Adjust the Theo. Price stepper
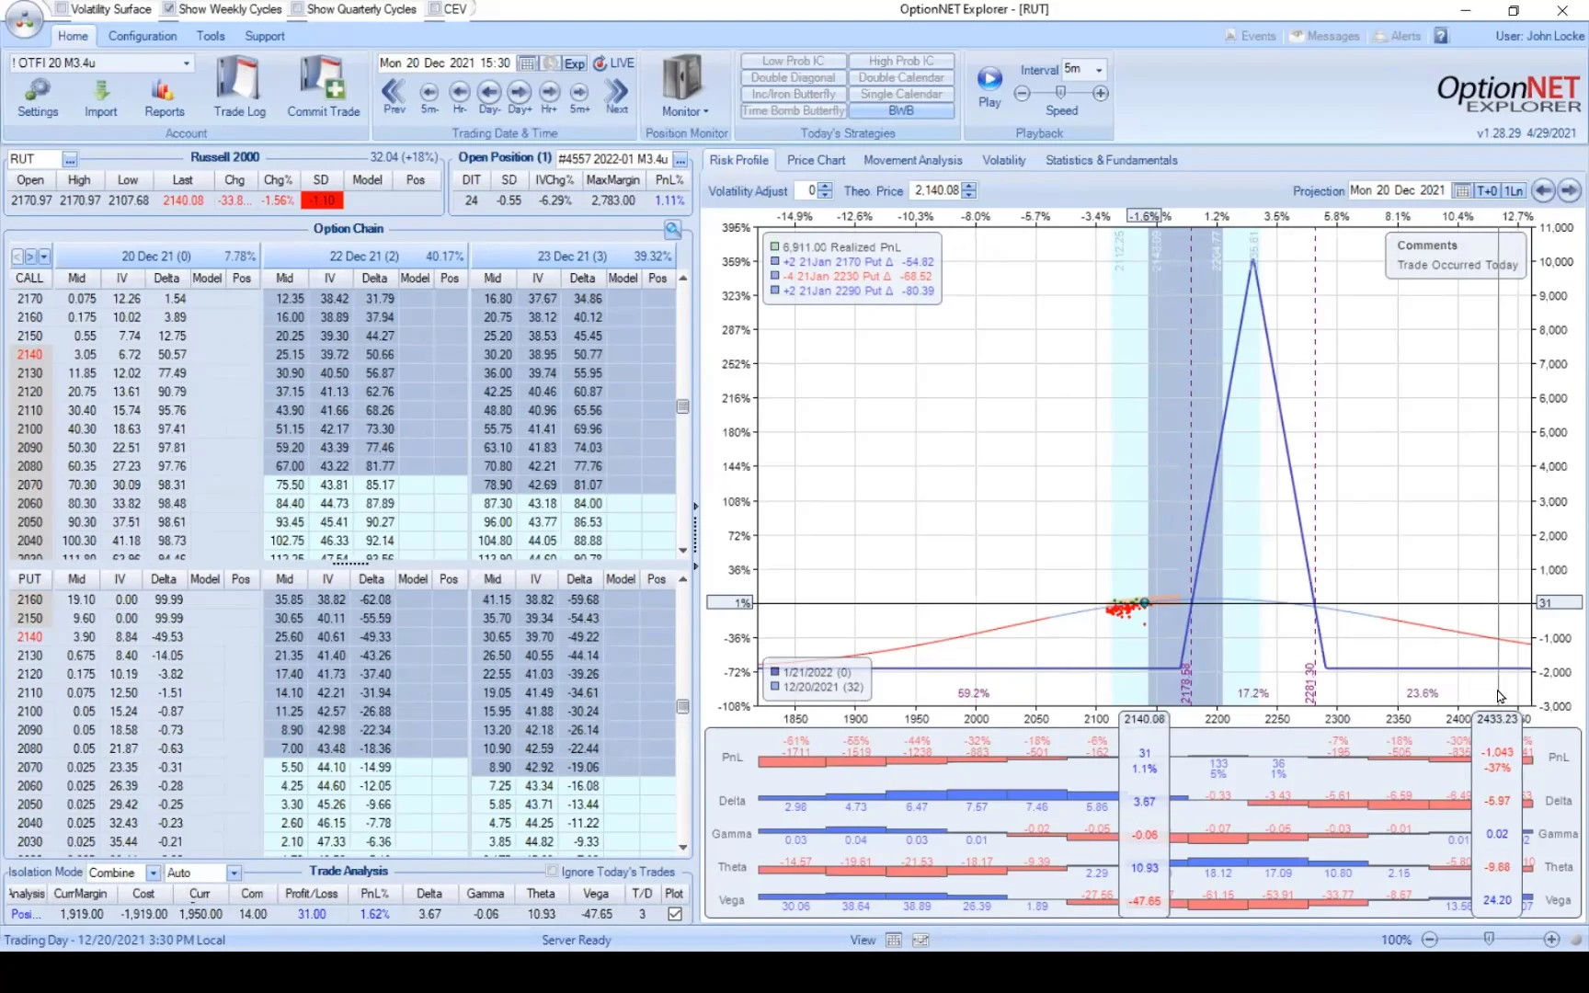Viewport: 1589px width, 993px height. 969,190
